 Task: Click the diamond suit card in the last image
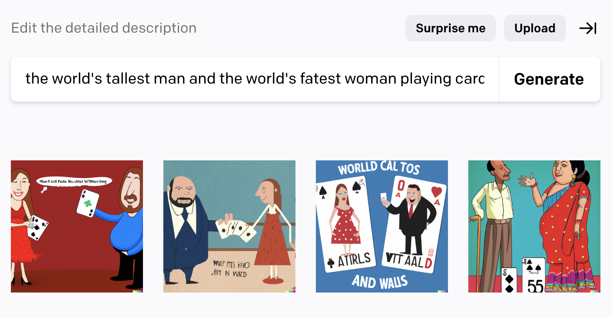click(x=509, y=280)
